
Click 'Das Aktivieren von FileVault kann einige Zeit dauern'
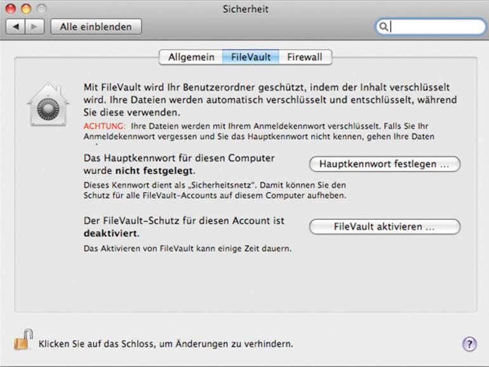tap(187, 249)
